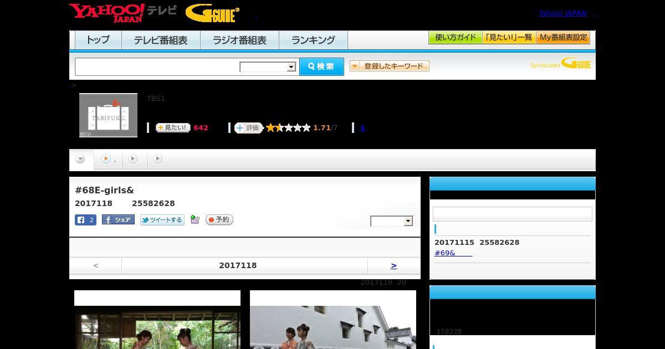Expand the 登録したキーワード dropdown
The height and width of the screenshot is (349, 665).
(390, 66)
